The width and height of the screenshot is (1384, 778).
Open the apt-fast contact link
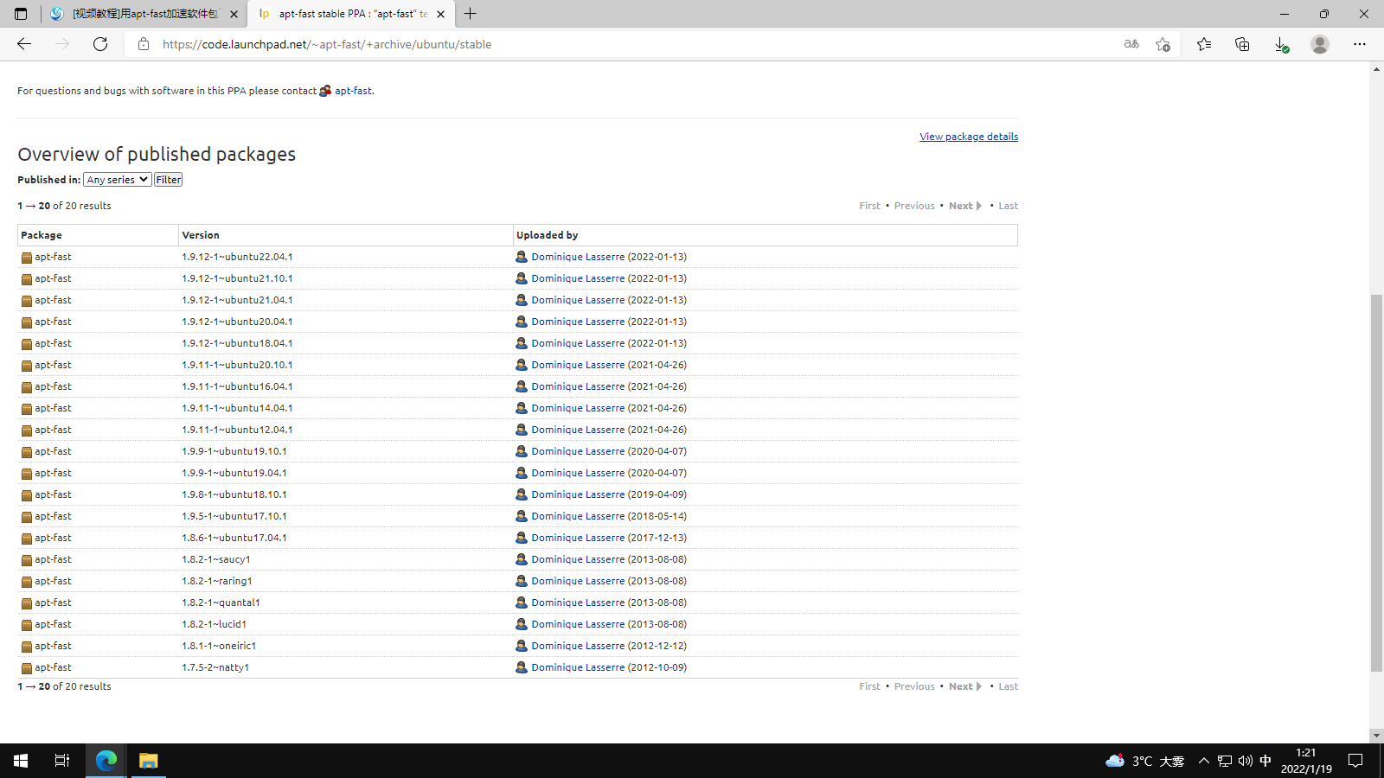click(x=353, y=91)
